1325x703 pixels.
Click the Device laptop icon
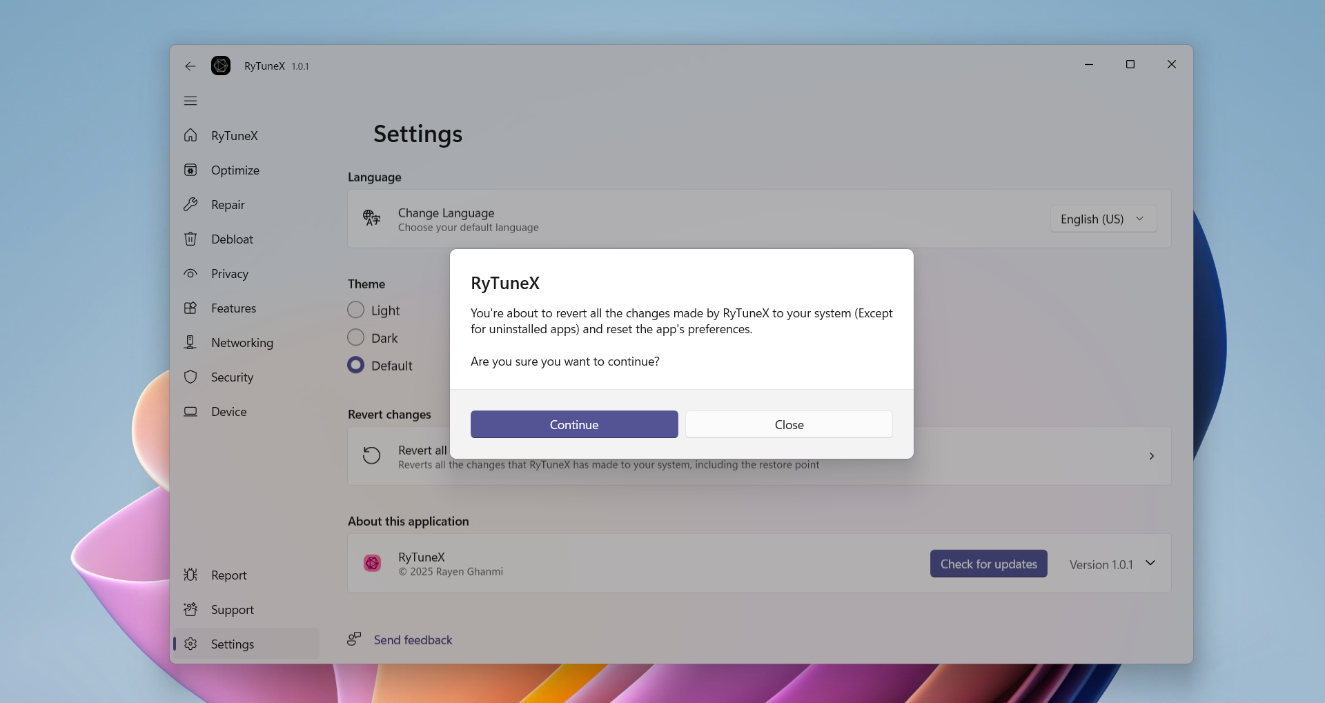click(x=190, y=411)
